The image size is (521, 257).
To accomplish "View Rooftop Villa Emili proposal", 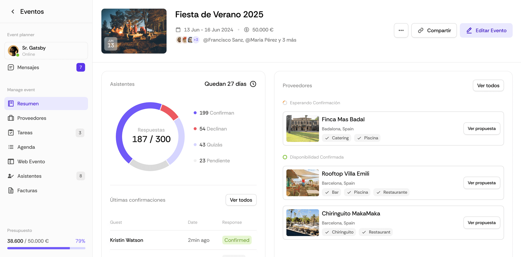I will (x=482, y=183).
